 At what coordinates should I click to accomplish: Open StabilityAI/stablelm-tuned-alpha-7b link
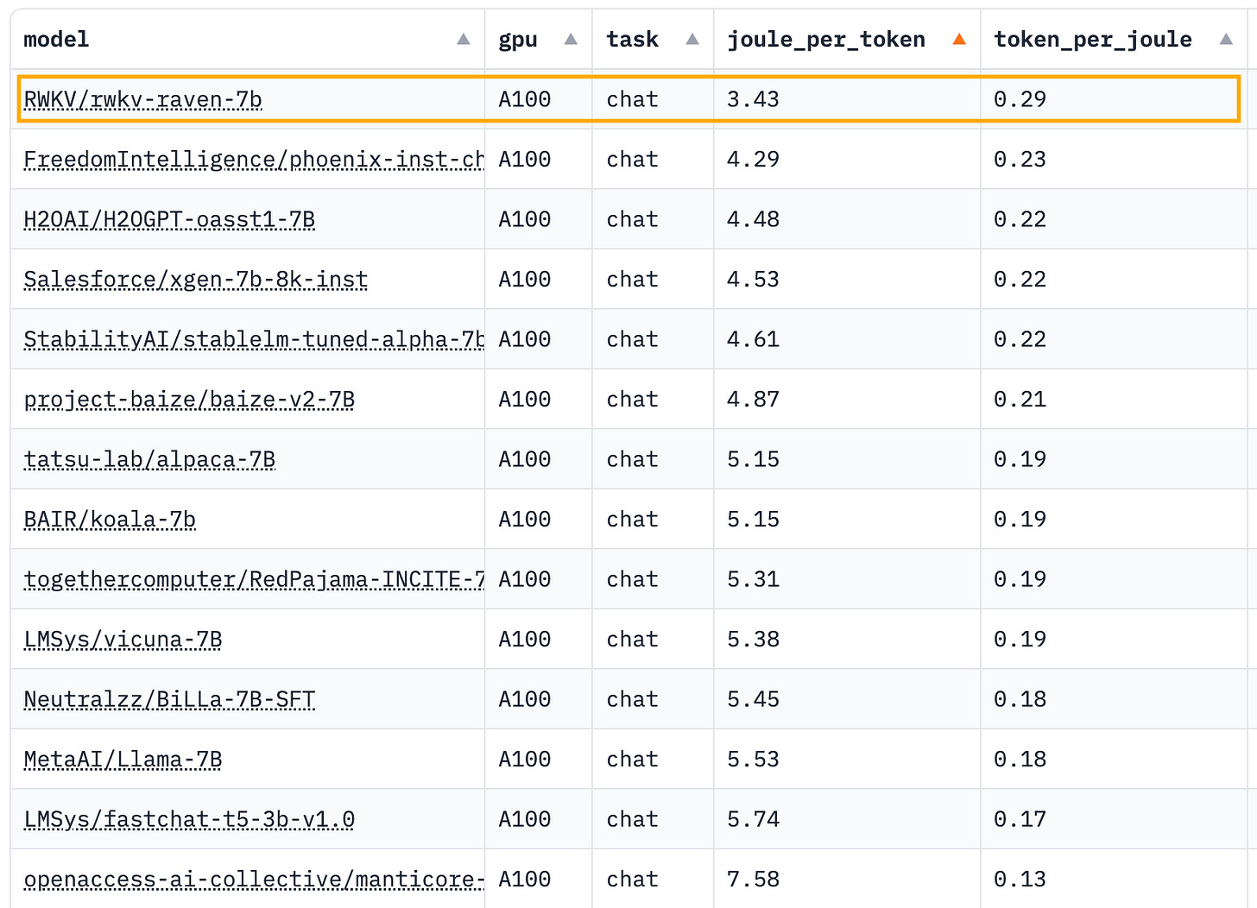[254, 340]
